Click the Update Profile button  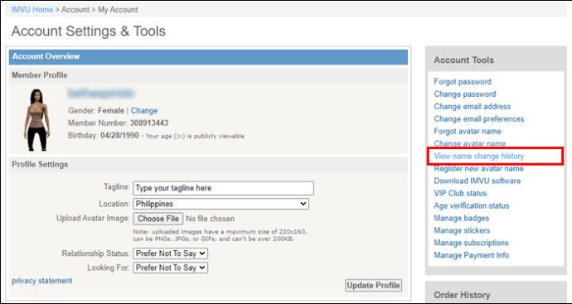tap(373, 286)
